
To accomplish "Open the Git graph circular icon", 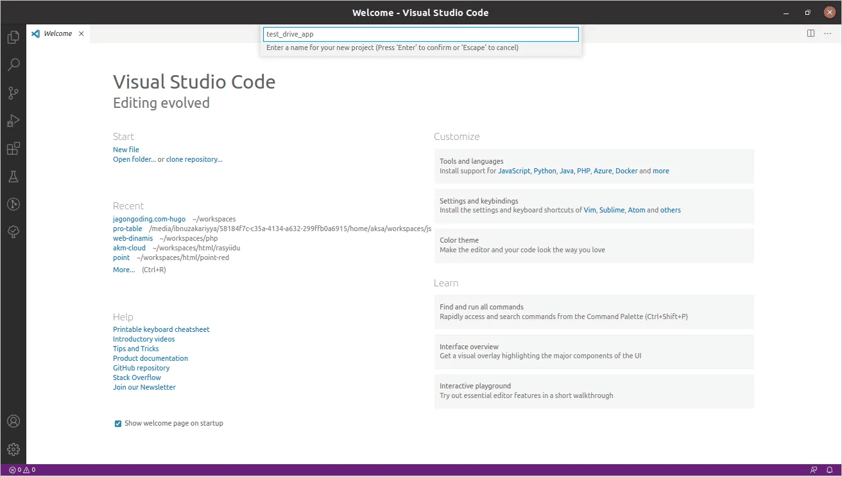I will 13,204.
